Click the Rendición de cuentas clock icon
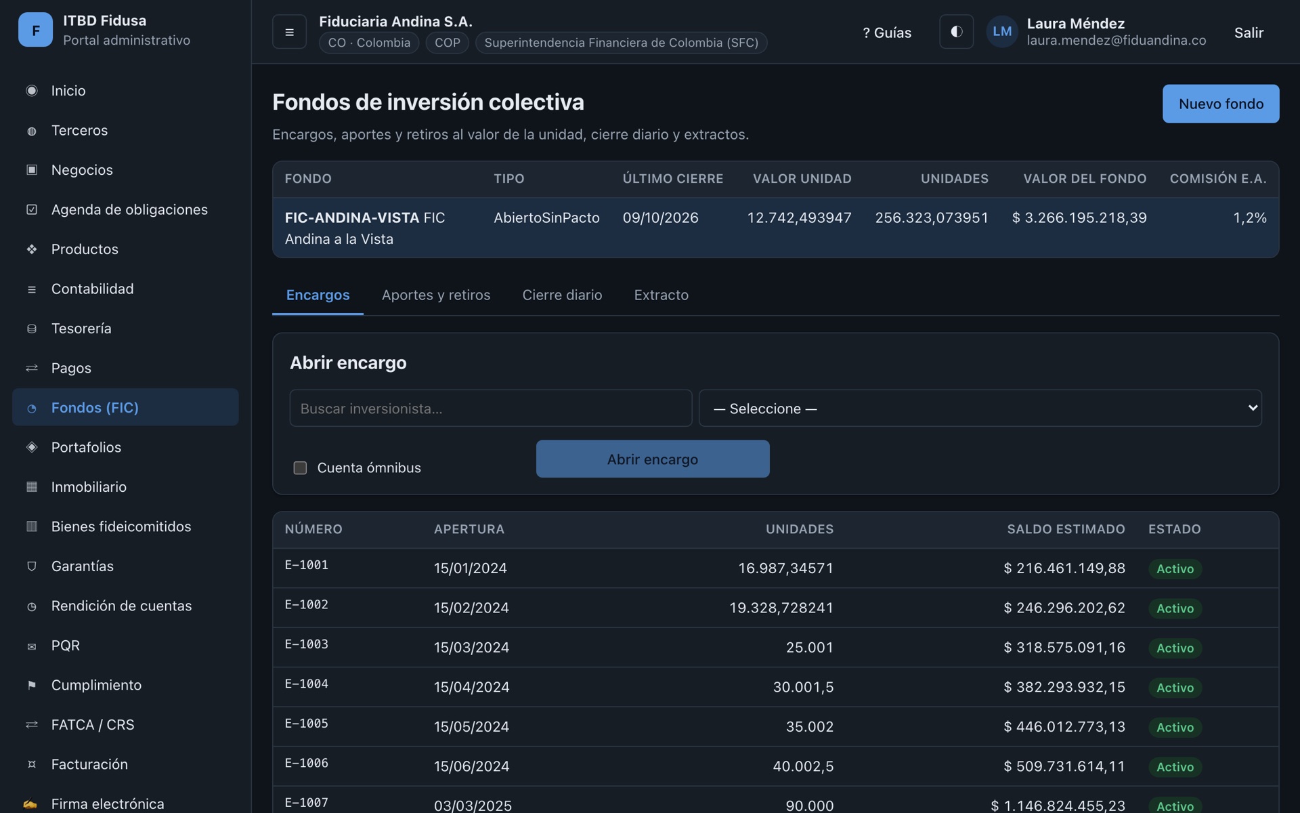Viewport: 1300px width, 813px height. [32, 606]
